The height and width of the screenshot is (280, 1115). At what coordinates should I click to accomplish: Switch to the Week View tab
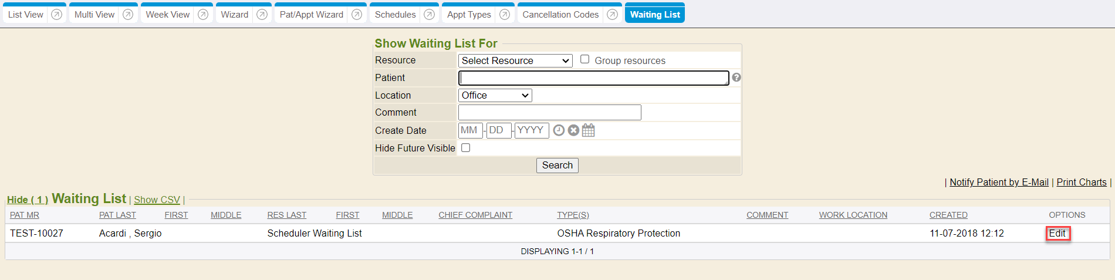(167, 15)
